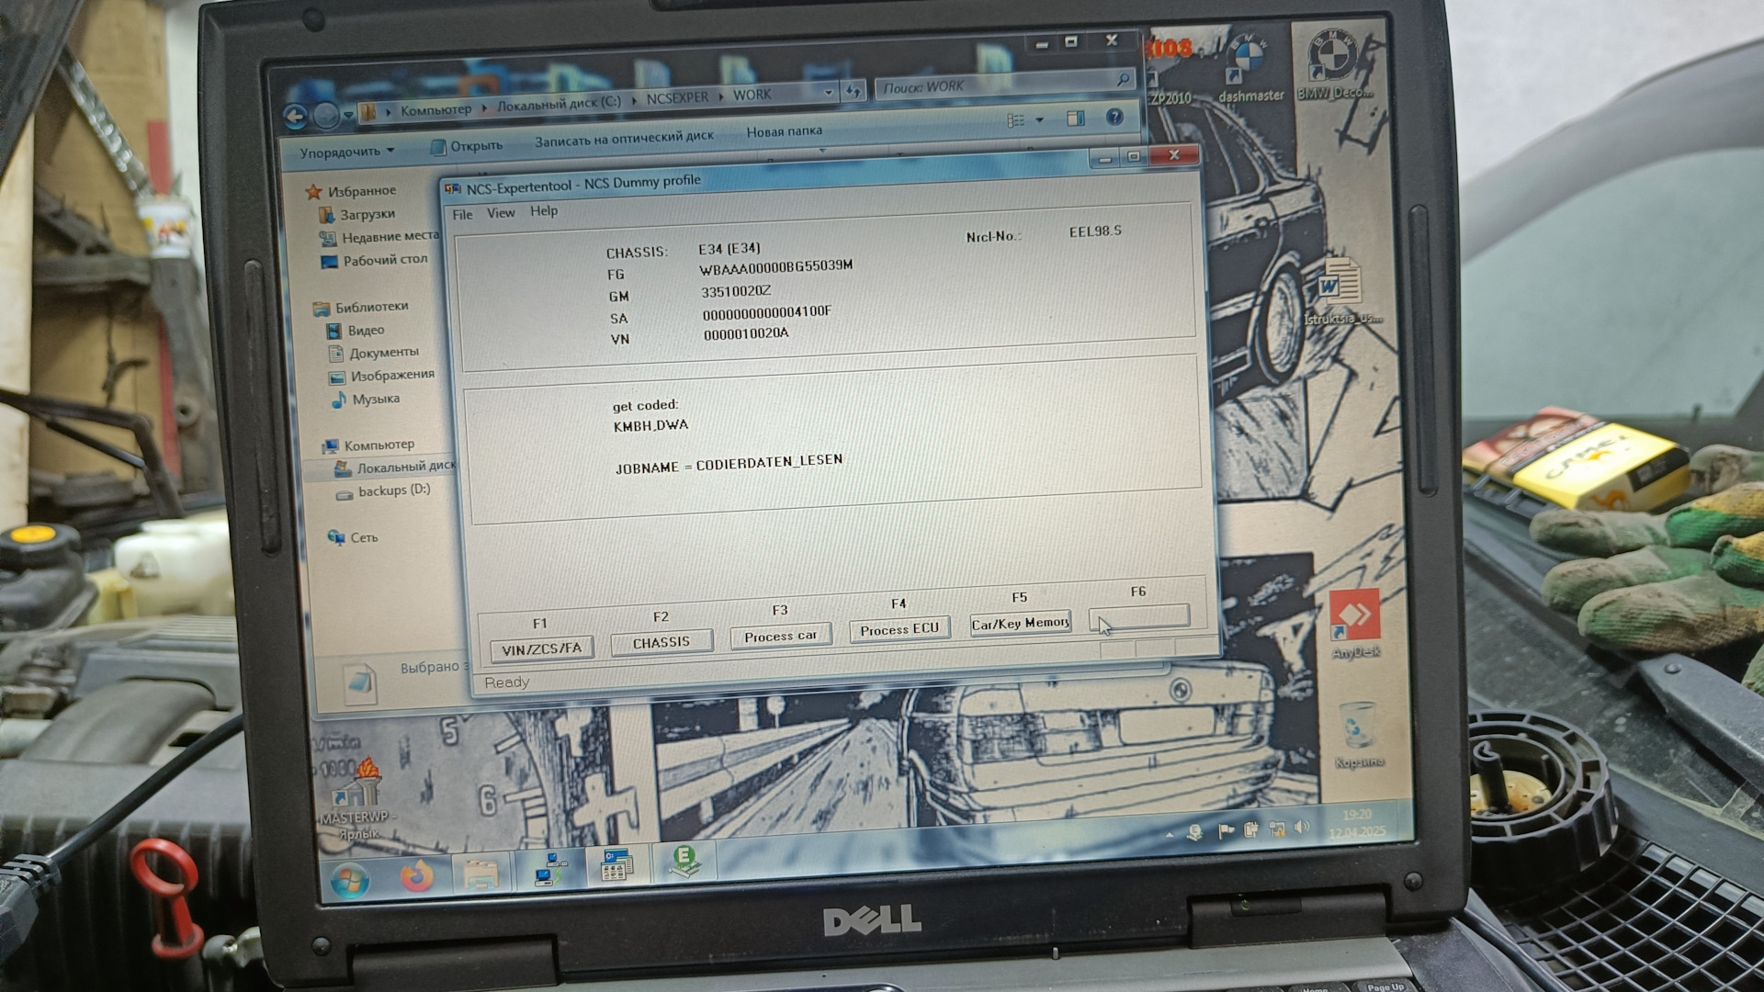
Task: Launch Firefox from the taskbar
Action: pos(415,877)
